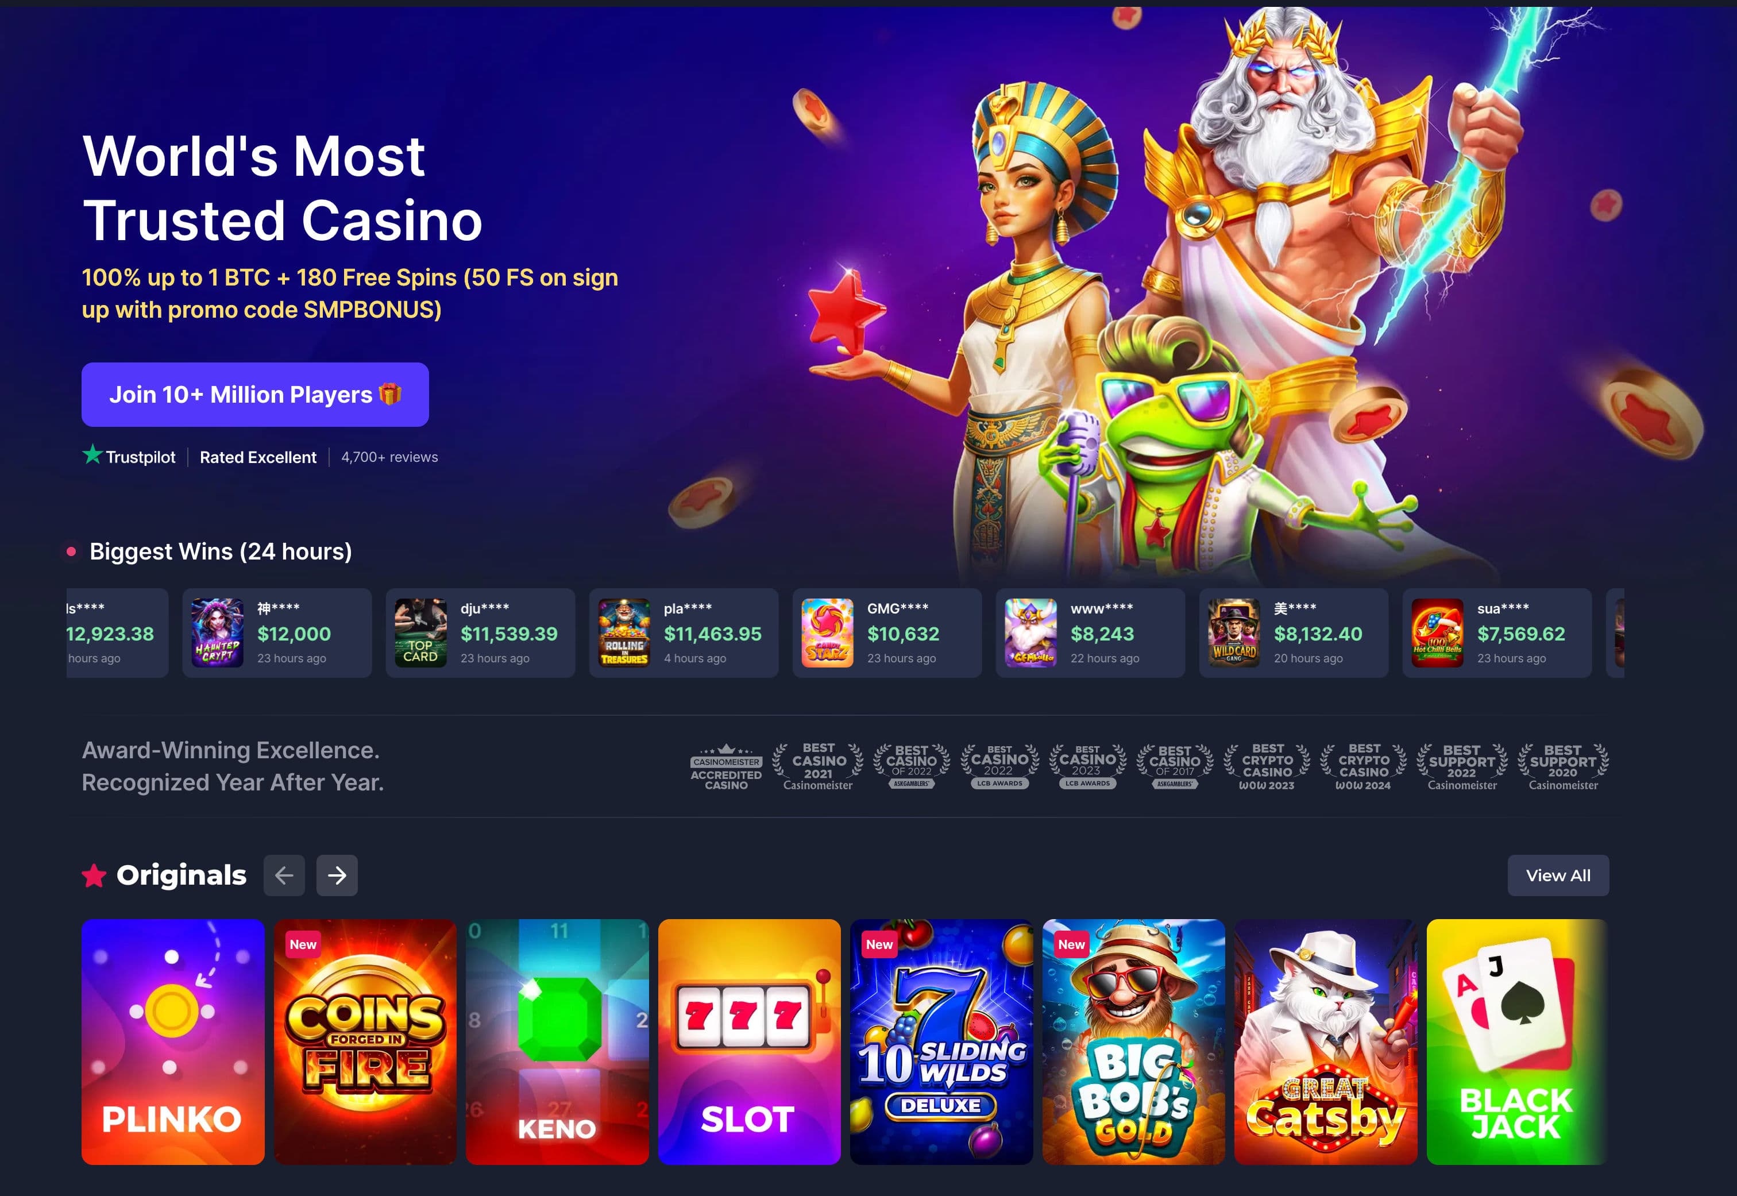
Task: Click the Originals previous arrow button
Action: tap(284, 874)
